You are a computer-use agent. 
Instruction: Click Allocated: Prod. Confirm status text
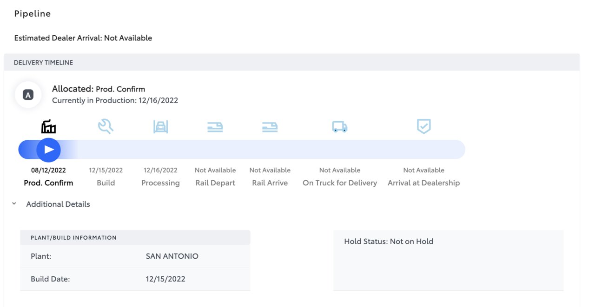tap(99, 89)
